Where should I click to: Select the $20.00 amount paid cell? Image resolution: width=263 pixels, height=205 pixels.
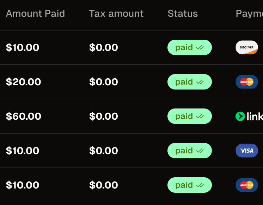24,82
